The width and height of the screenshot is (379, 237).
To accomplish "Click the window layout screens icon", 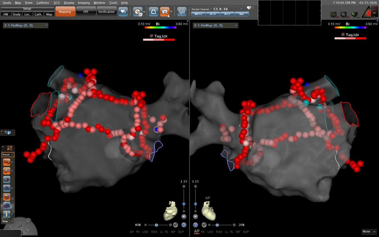I will point(182,12).
